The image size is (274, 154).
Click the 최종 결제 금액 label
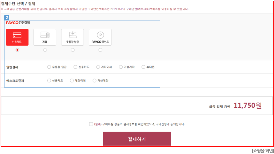(220, 107)
